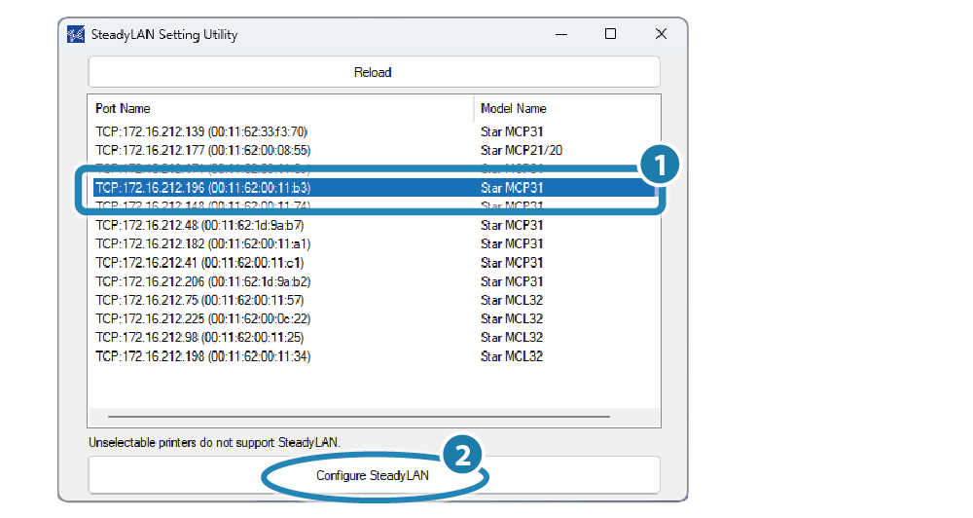Select printer TCP:172.16.212.177 Star MCP21/20

[202, 150]
